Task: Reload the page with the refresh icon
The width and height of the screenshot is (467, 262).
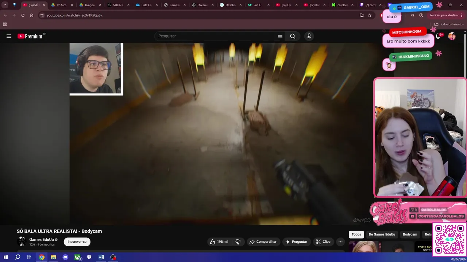Action: click(23, 15)
